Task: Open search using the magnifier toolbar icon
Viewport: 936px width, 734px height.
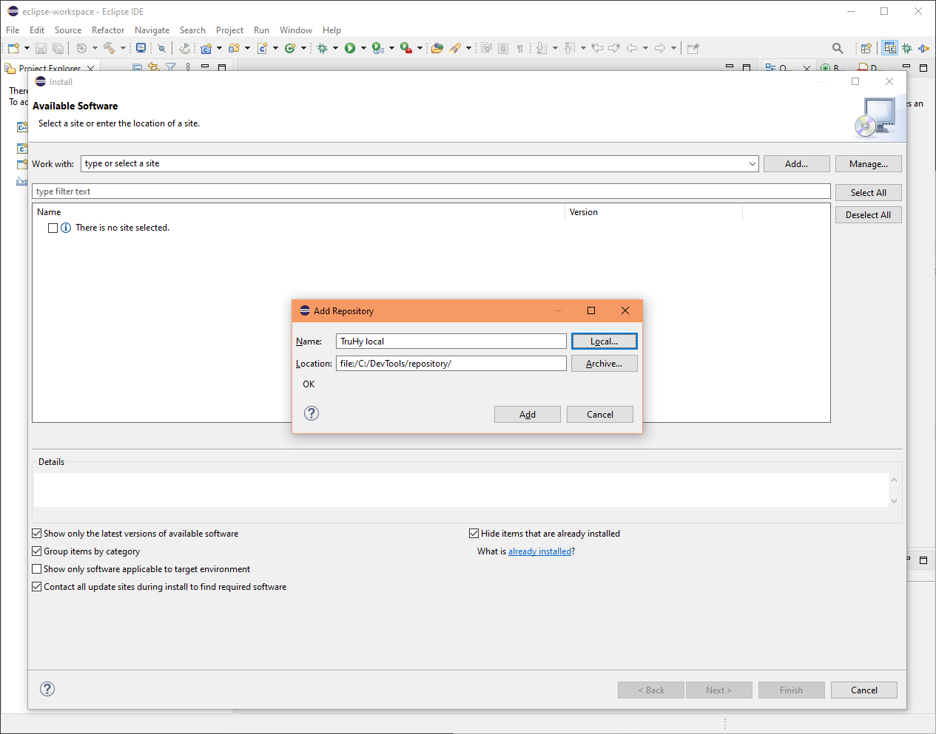Action: pyautogui.click(x=837, y=48)
